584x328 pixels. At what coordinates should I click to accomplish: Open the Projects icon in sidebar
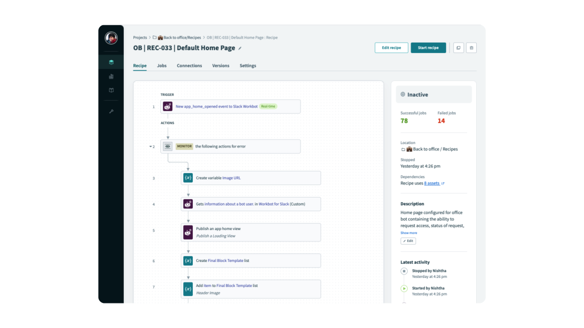[111, 62]
